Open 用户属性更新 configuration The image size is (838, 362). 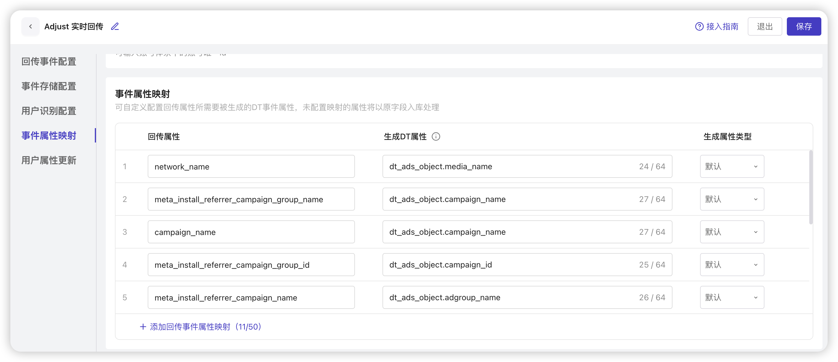tap(49, 160)
